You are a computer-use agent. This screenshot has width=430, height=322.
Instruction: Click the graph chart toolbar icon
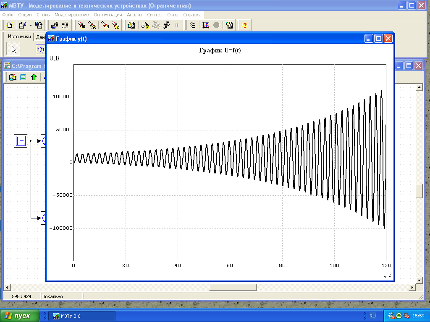(206, 25)
